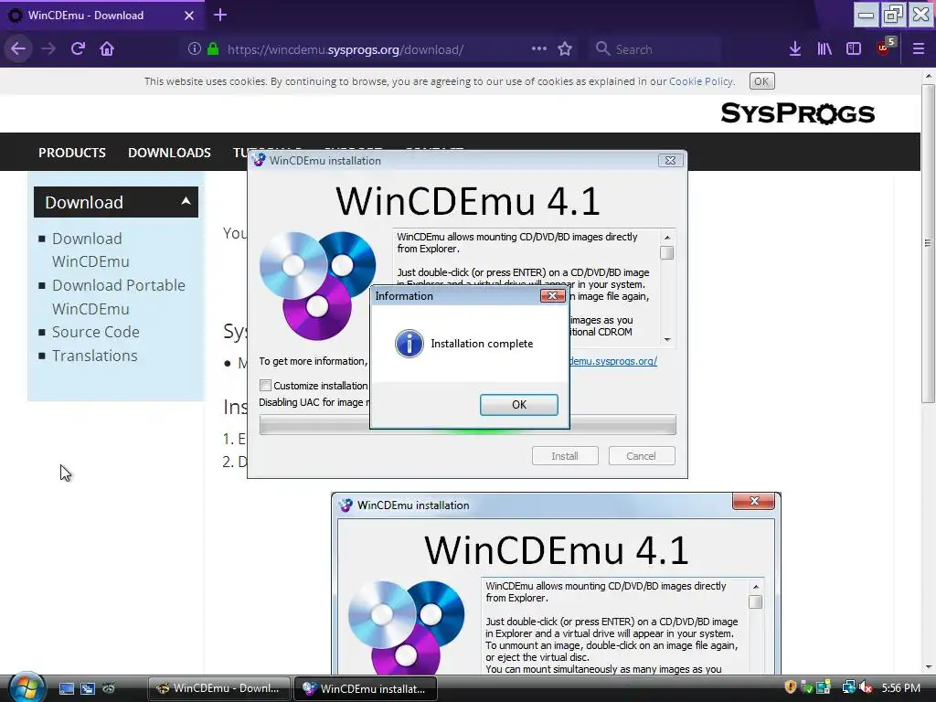Switch to WinCDEmu installat... taskbar button
Image resolution: width=936 pixels, height=702 pixels.
pyautogui.click(x=366, y=688)
